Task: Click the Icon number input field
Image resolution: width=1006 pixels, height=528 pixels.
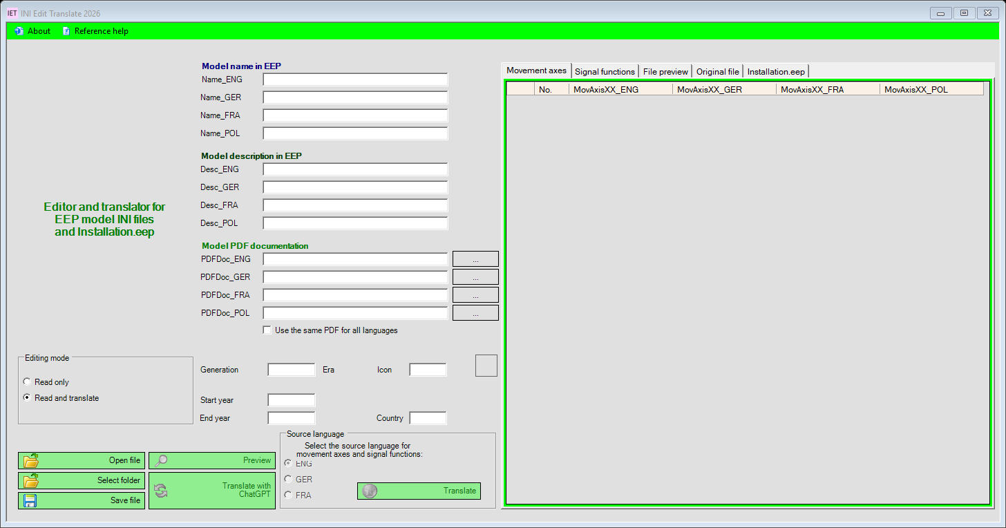Action: coord(428,370)
